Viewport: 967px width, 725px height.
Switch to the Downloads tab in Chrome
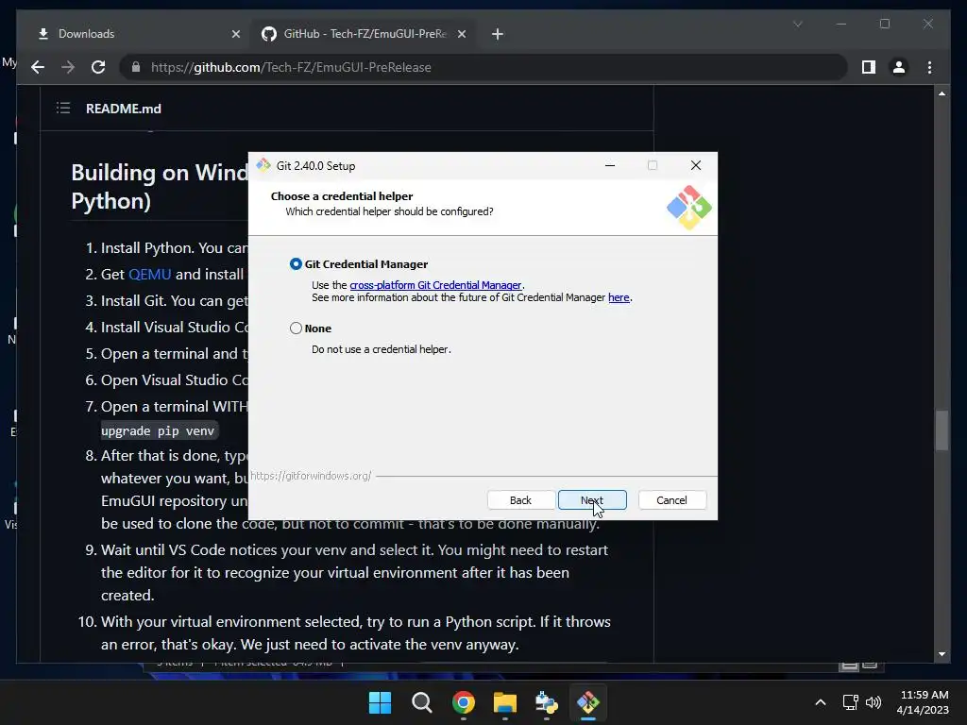tap(134, 34)
